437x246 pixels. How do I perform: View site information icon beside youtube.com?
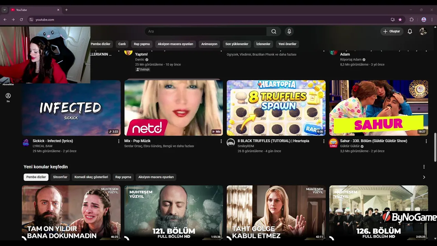[x=31, y=19]
